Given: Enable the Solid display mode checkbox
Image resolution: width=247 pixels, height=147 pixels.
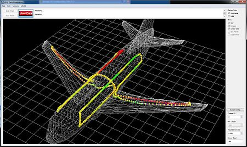Looking at the screenshot, I should [229, 16].
